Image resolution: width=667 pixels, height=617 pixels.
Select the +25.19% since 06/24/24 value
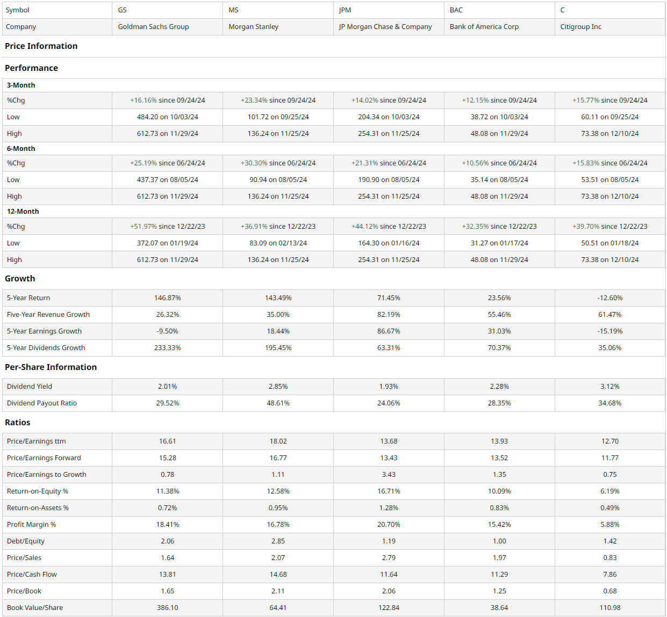pyautogui.click(x=168, y=163)
